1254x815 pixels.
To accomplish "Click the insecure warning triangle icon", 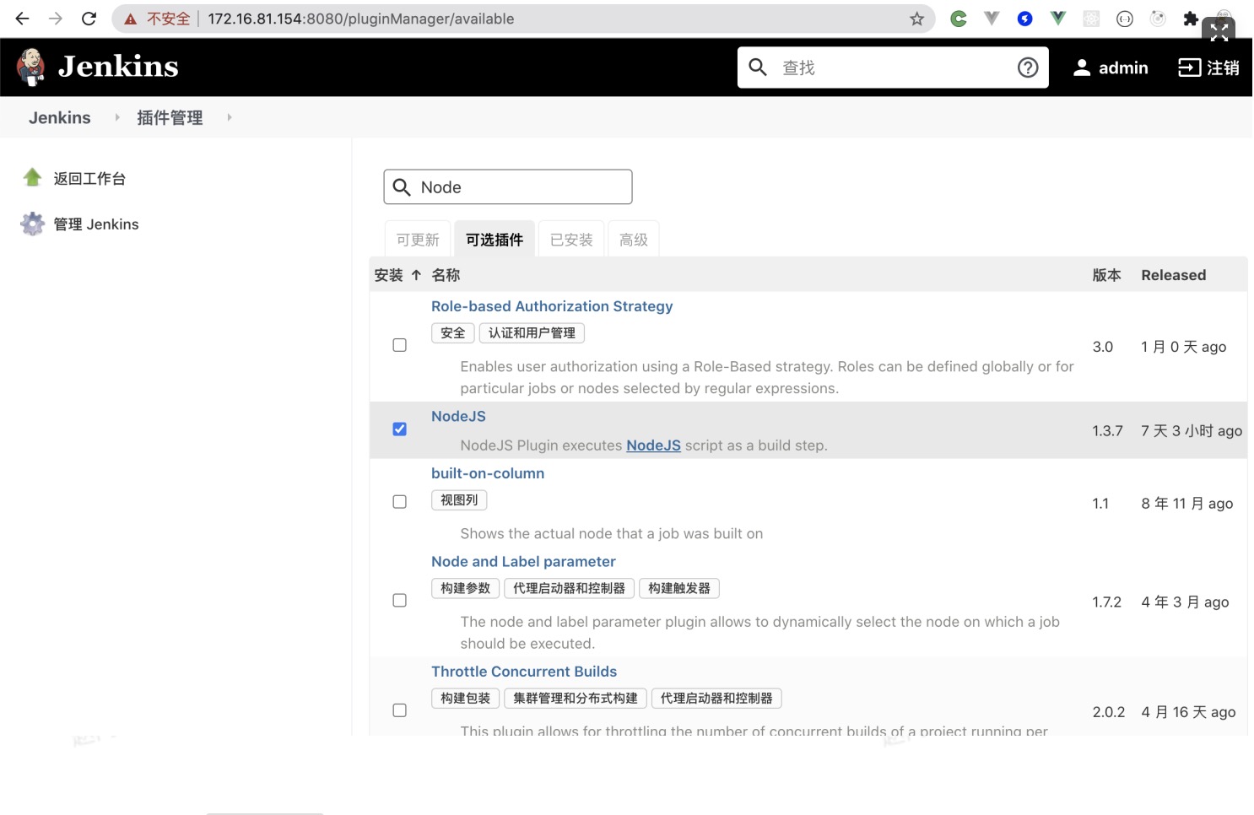I will coord(131,19).
